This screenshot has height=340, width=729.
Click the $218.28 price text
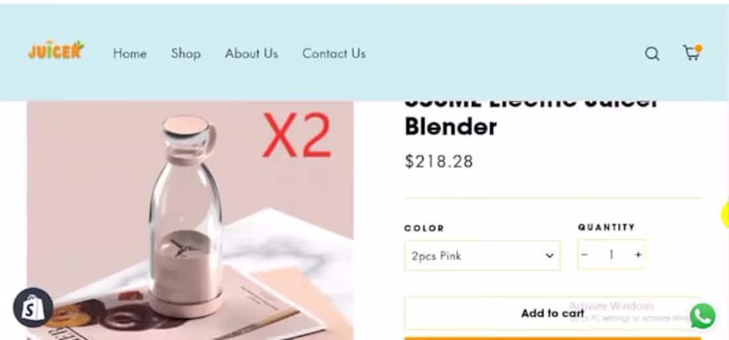coord(439,162)
